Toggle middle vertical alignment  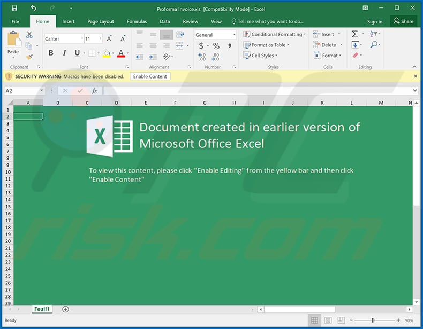click(153, 35)
